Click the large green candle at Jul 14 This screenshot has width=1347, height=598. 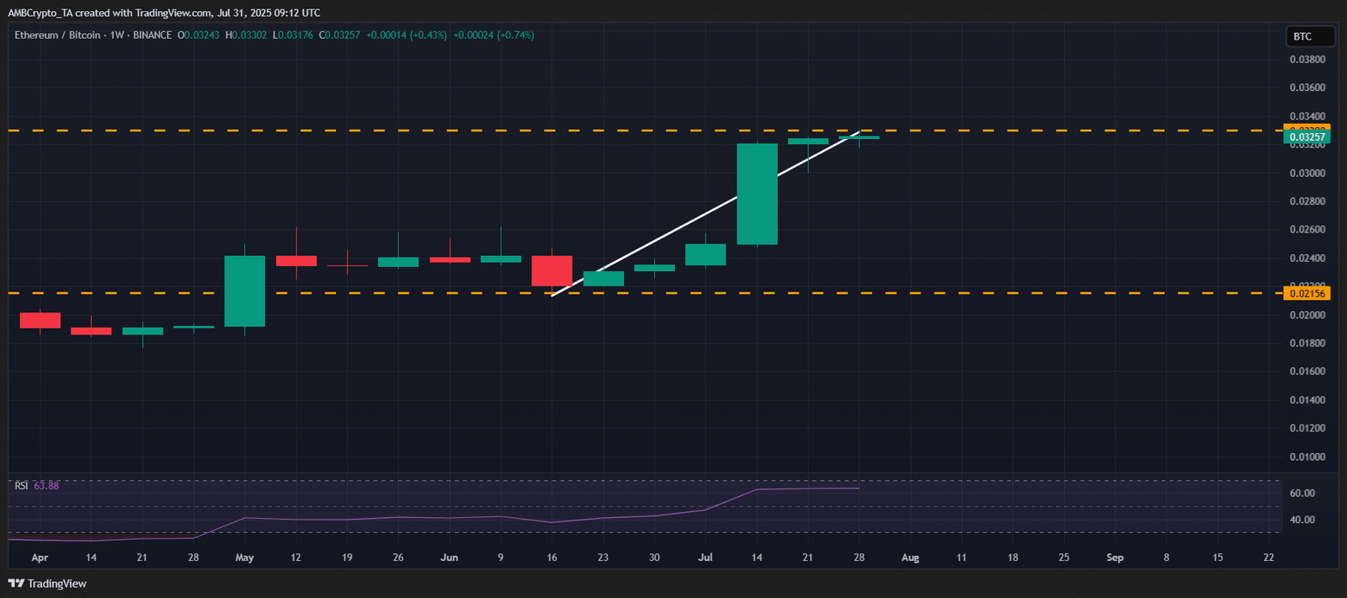pyautogui.click(x=757, y=194)
